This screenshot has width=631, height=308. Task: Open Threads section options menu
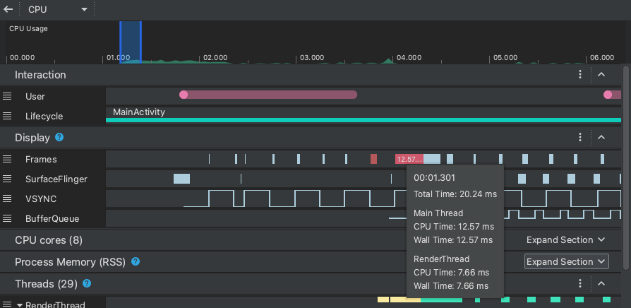point(580,284)
